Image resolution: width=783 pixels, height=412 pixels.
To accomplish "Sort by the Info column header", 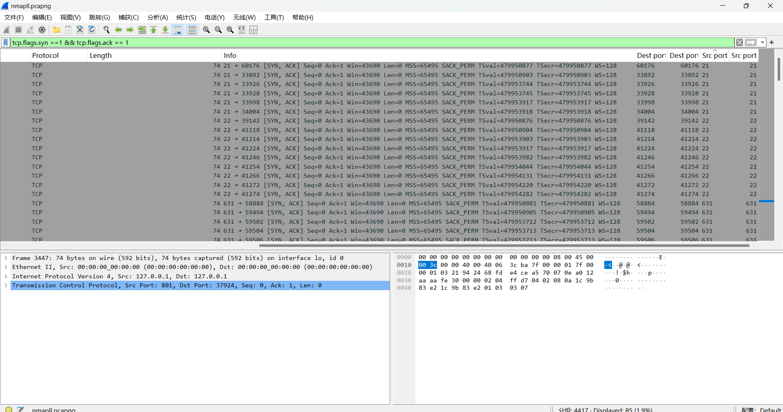I will 428,55.
